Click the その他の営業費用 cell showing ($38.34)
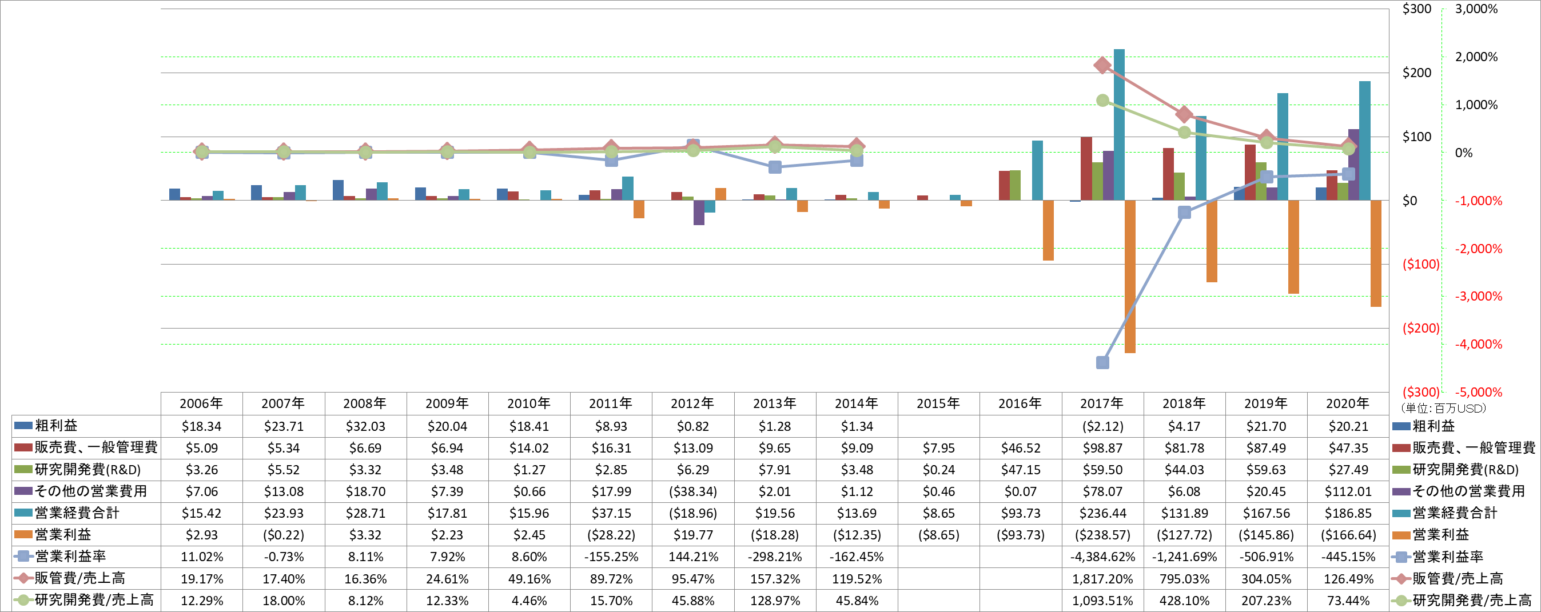 pyautogui.click(x=692, y=491)
